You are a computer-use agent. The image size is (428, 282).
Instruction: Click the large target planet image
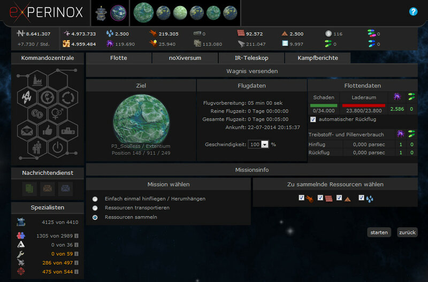[x=141, y=119]
